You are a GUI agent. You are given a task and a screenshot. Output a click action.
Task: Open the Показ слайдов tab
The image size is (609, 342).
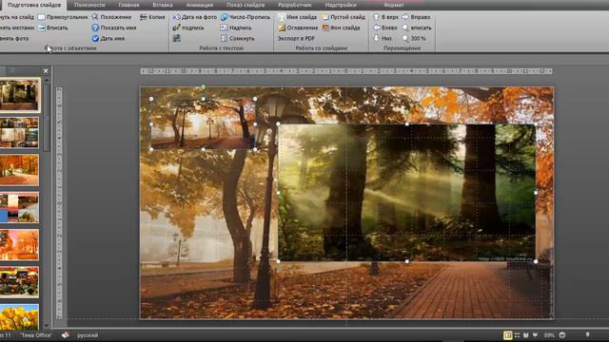pyautogui.click(x=246, y=5)
